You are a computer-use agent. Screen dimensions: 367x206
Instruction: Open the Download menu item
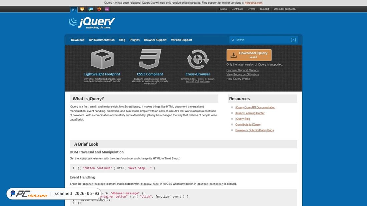point(78,40)
